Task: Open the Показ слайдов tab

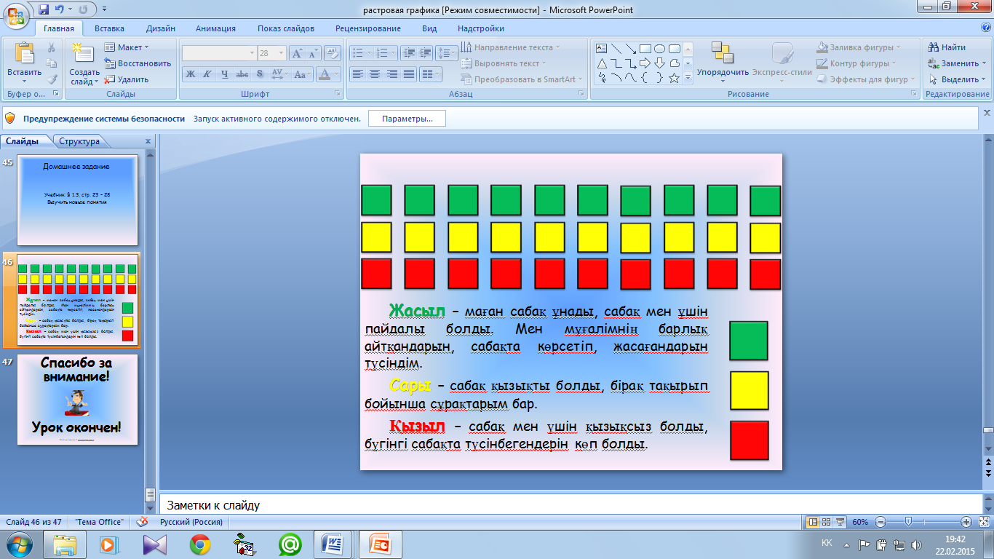Action: [x=286, y=28]
